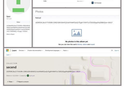This screenshot has width=127, height=97.
Task: Click the Photos section heading
Action: [39, 12]
